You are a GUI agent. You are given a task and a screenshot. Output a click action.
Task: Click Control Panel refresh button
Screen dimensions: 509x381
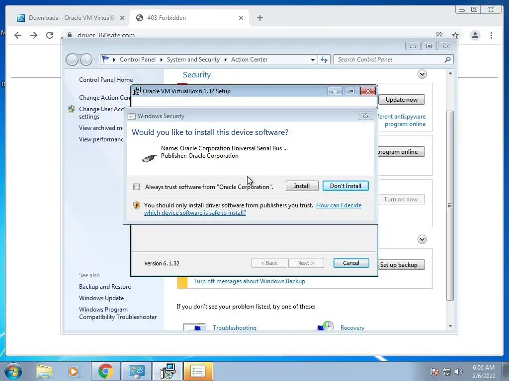pyautogui.click(x=324, y=60)
